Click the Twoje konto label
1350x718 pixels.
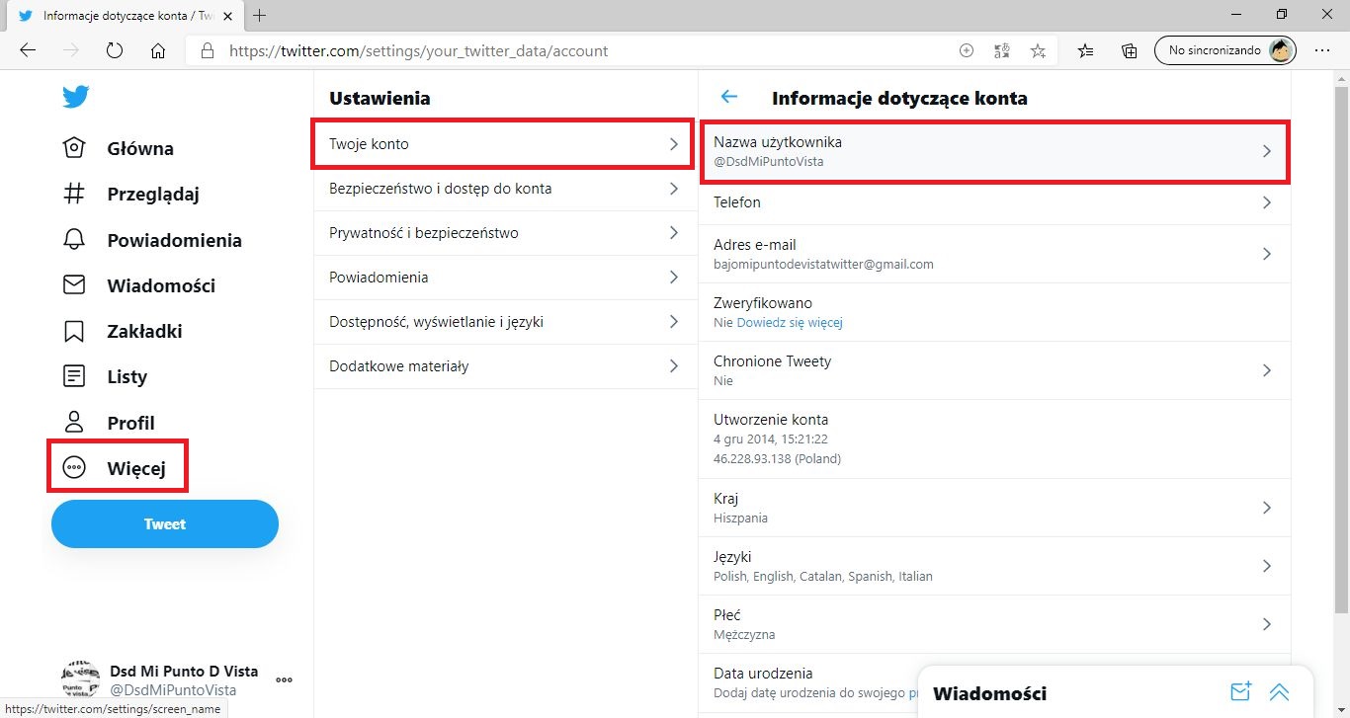(369, 144)
